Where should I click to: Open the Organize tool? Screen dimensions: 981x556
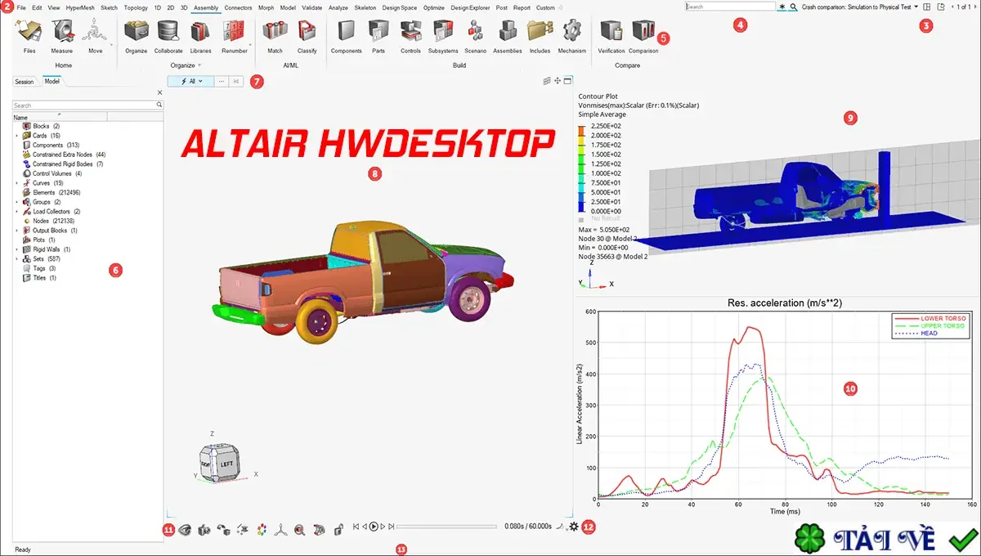(x=137, y=36)
